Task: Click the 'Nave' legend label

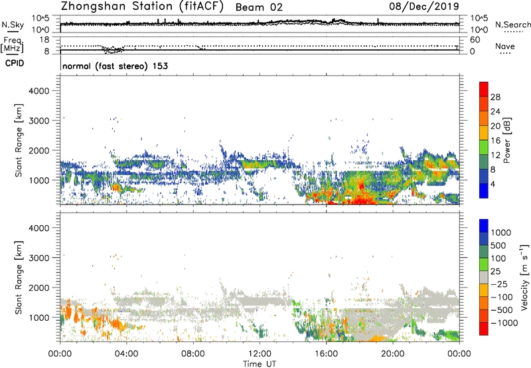Action: click(505, 46)
